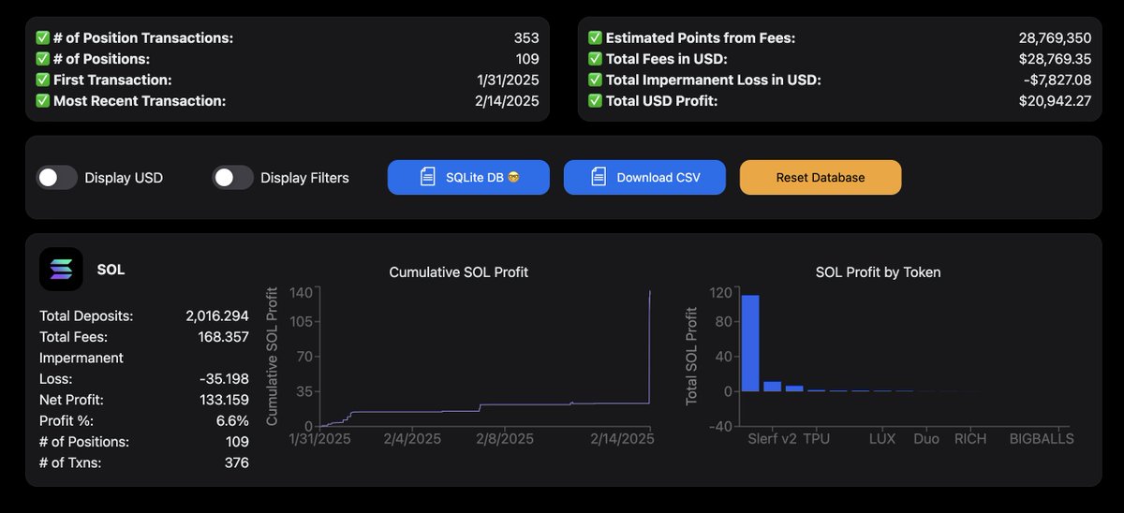Click the RICH label on token chart axis
The height and width of the screenshot is (513, 1124).
[970, 438]
